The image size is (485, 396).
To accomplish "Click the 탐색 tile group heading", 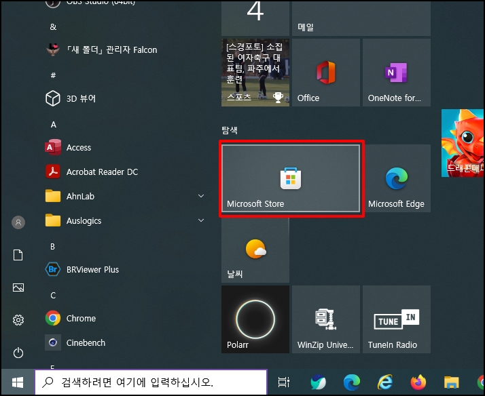I will (x=230, y=130).
